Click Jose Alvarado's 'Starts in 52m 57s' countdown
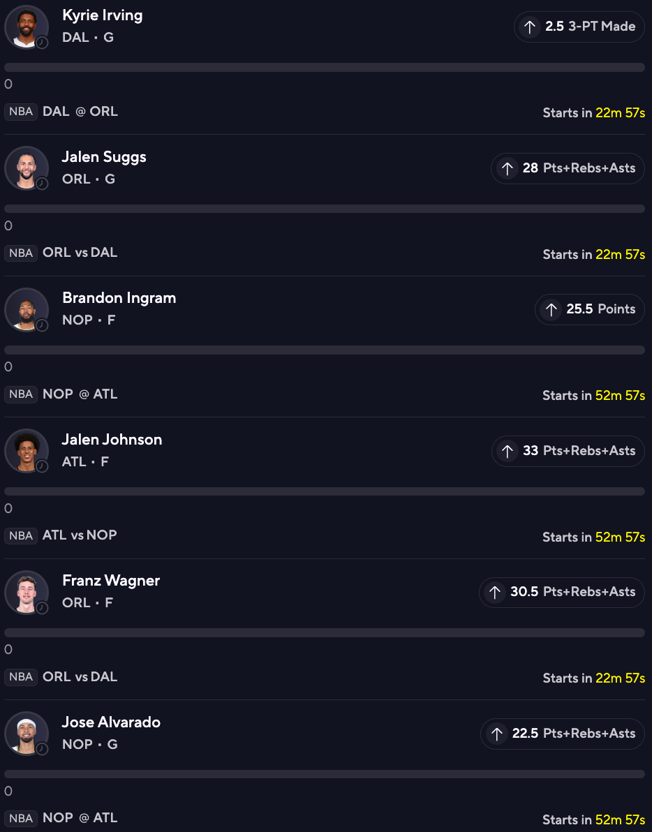Screen dimensions: 652x832 [593, 820]
